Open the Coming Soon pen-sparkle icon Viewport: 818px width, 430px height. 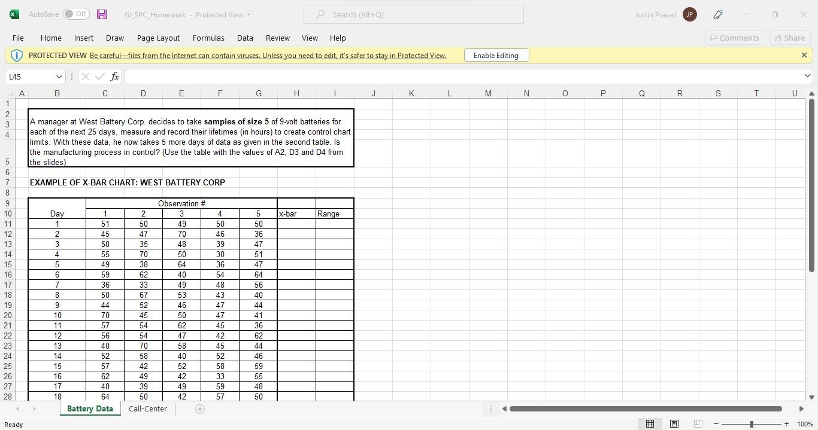pyautogui.click(x=718, y=14)
